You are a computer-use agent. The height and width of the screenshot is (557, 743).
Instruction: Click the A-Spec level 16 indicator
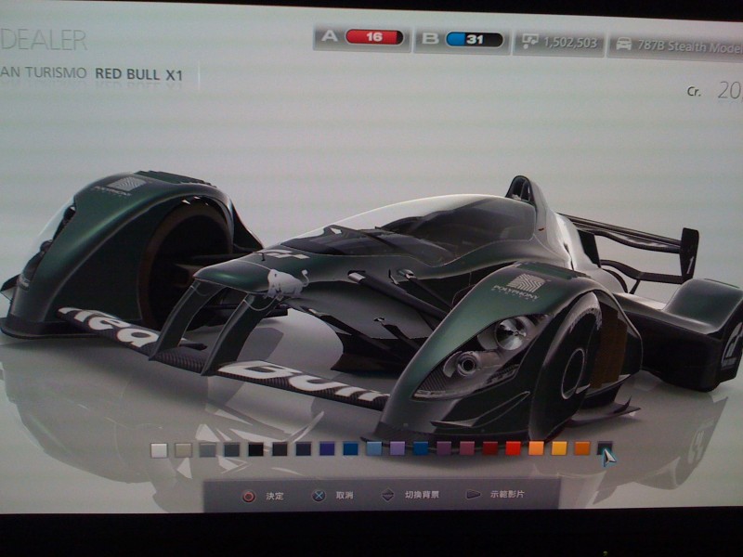pyautogui.click(x=362, y=37)
